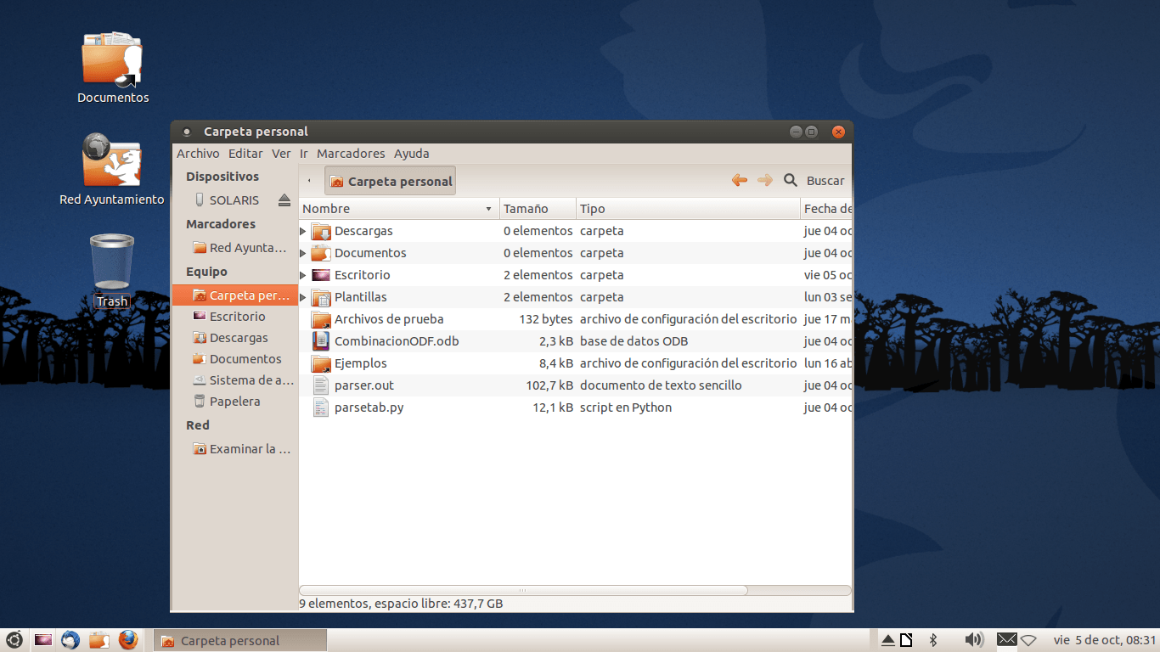The width and height of the screenshot is (1160, 652).
Task: Click the parsetab.py script icon
Action: tap(320, 407)
